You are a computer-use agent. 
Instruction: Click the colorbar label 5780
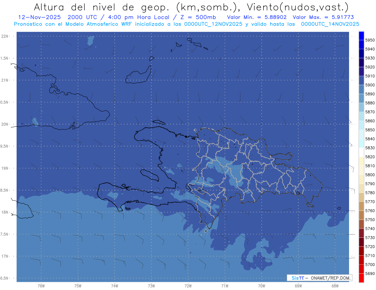tap(370, 193)
